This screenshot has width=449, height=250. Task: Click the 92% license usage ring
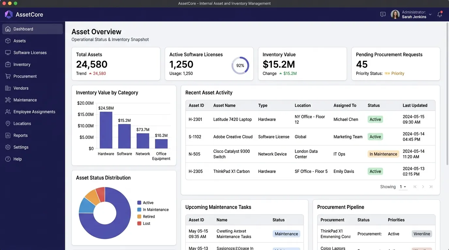(x=240, y=65)
